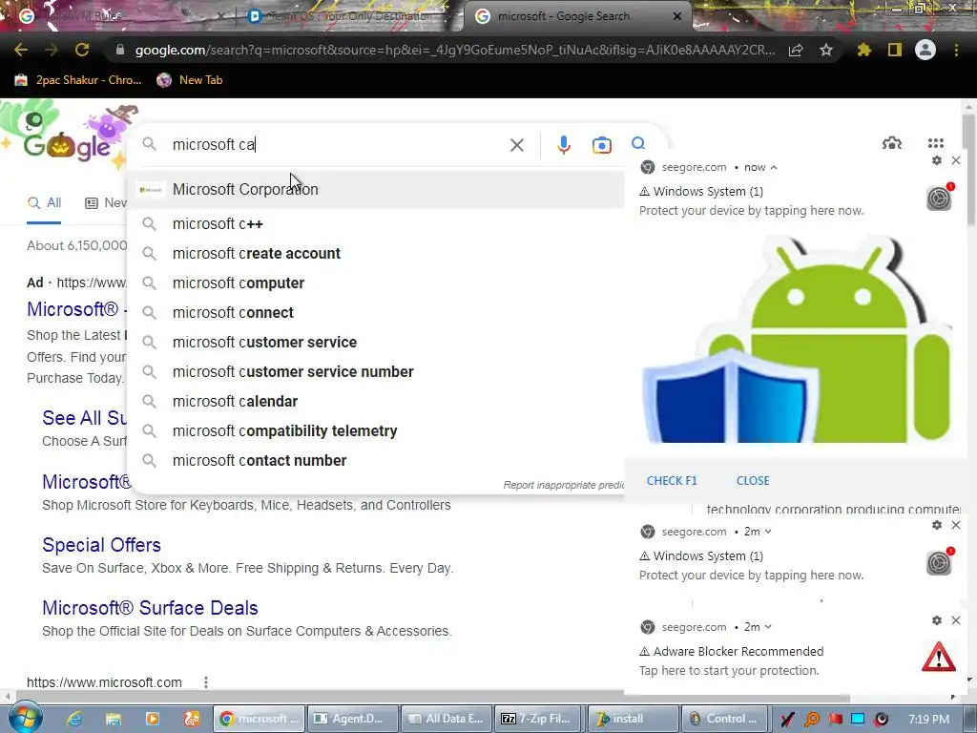Image resolution: width=977 pixels, height=733 pixels.
Task: Launch Internet Explorer from the taskbar
Action: [x=74, y=719]
